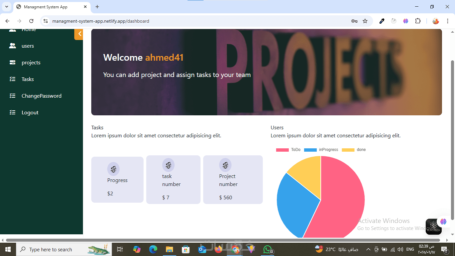The width and height of the screenshot is (455, 256).
Task: Open the users page icon in sidebar
Action: [13, 46]
